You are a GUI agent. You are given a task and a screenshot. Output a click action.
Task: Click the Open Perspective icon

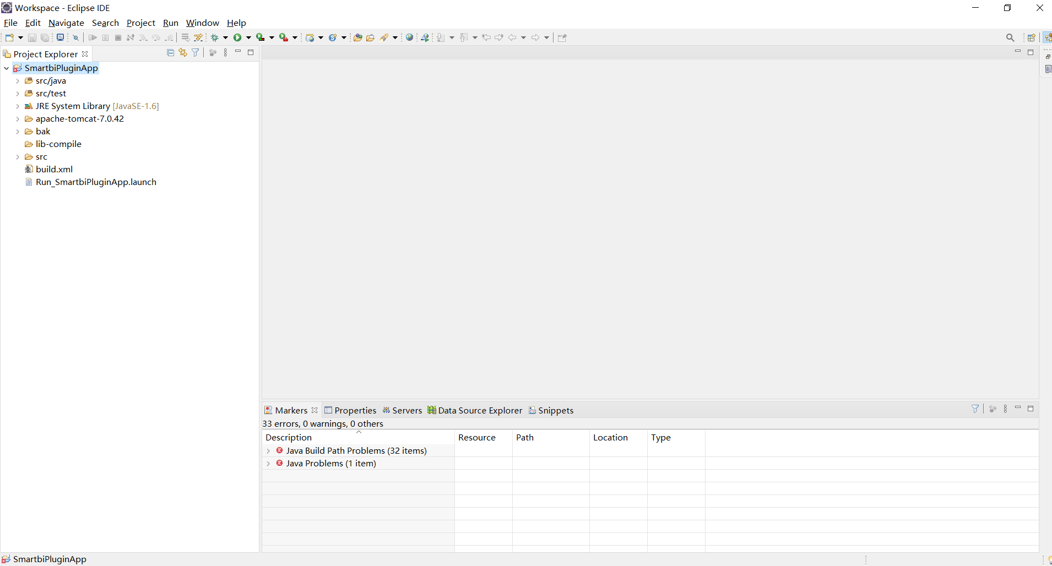coord(1032,37)
